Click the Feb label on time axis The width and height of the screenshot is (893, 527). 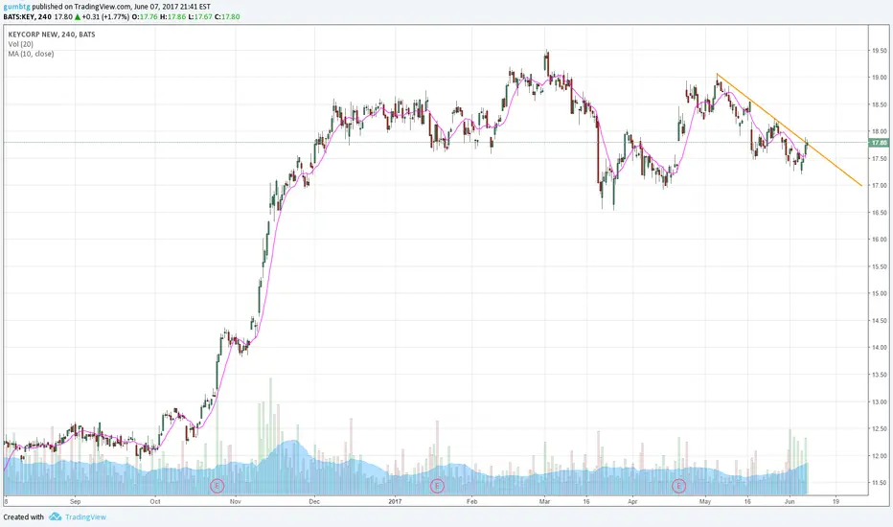click(x=471, y=502)
